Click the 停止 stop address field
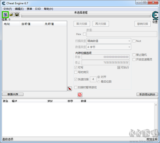 [106, 62]
